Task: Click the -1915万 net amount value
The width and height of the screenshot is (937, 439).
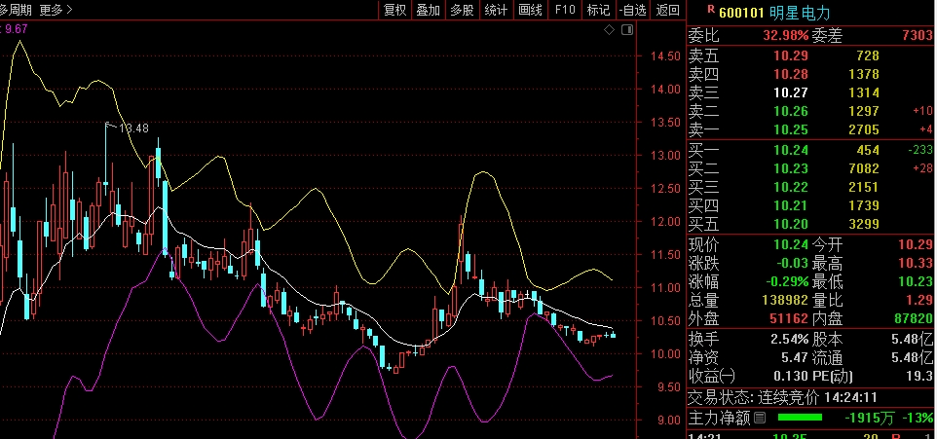Action: (x=868, y=417)
